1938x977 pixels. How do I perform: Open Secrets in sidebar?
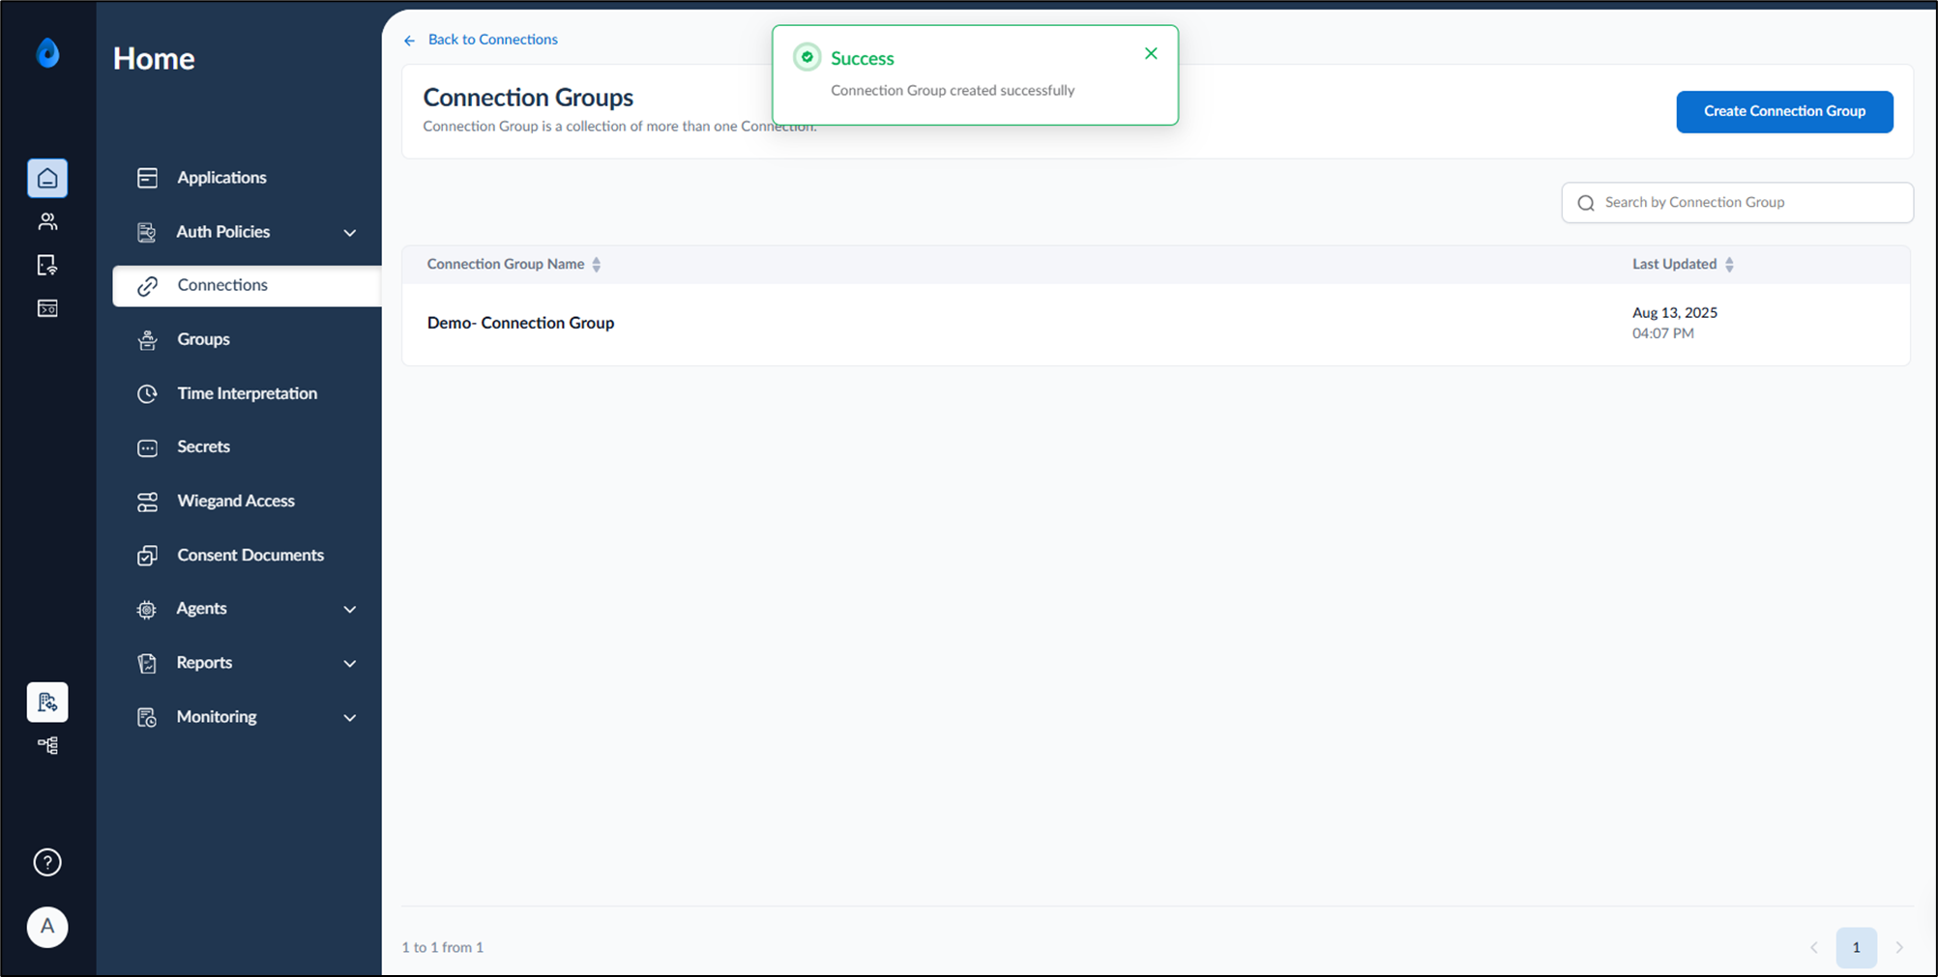203,446
